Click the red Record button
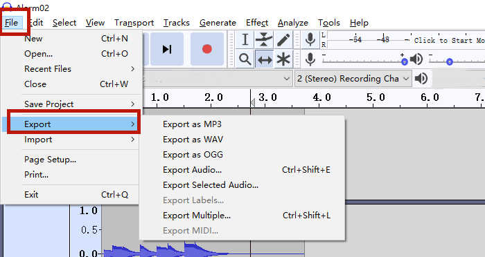This screenshot has width=485, height=257. [x=207, y=49]
